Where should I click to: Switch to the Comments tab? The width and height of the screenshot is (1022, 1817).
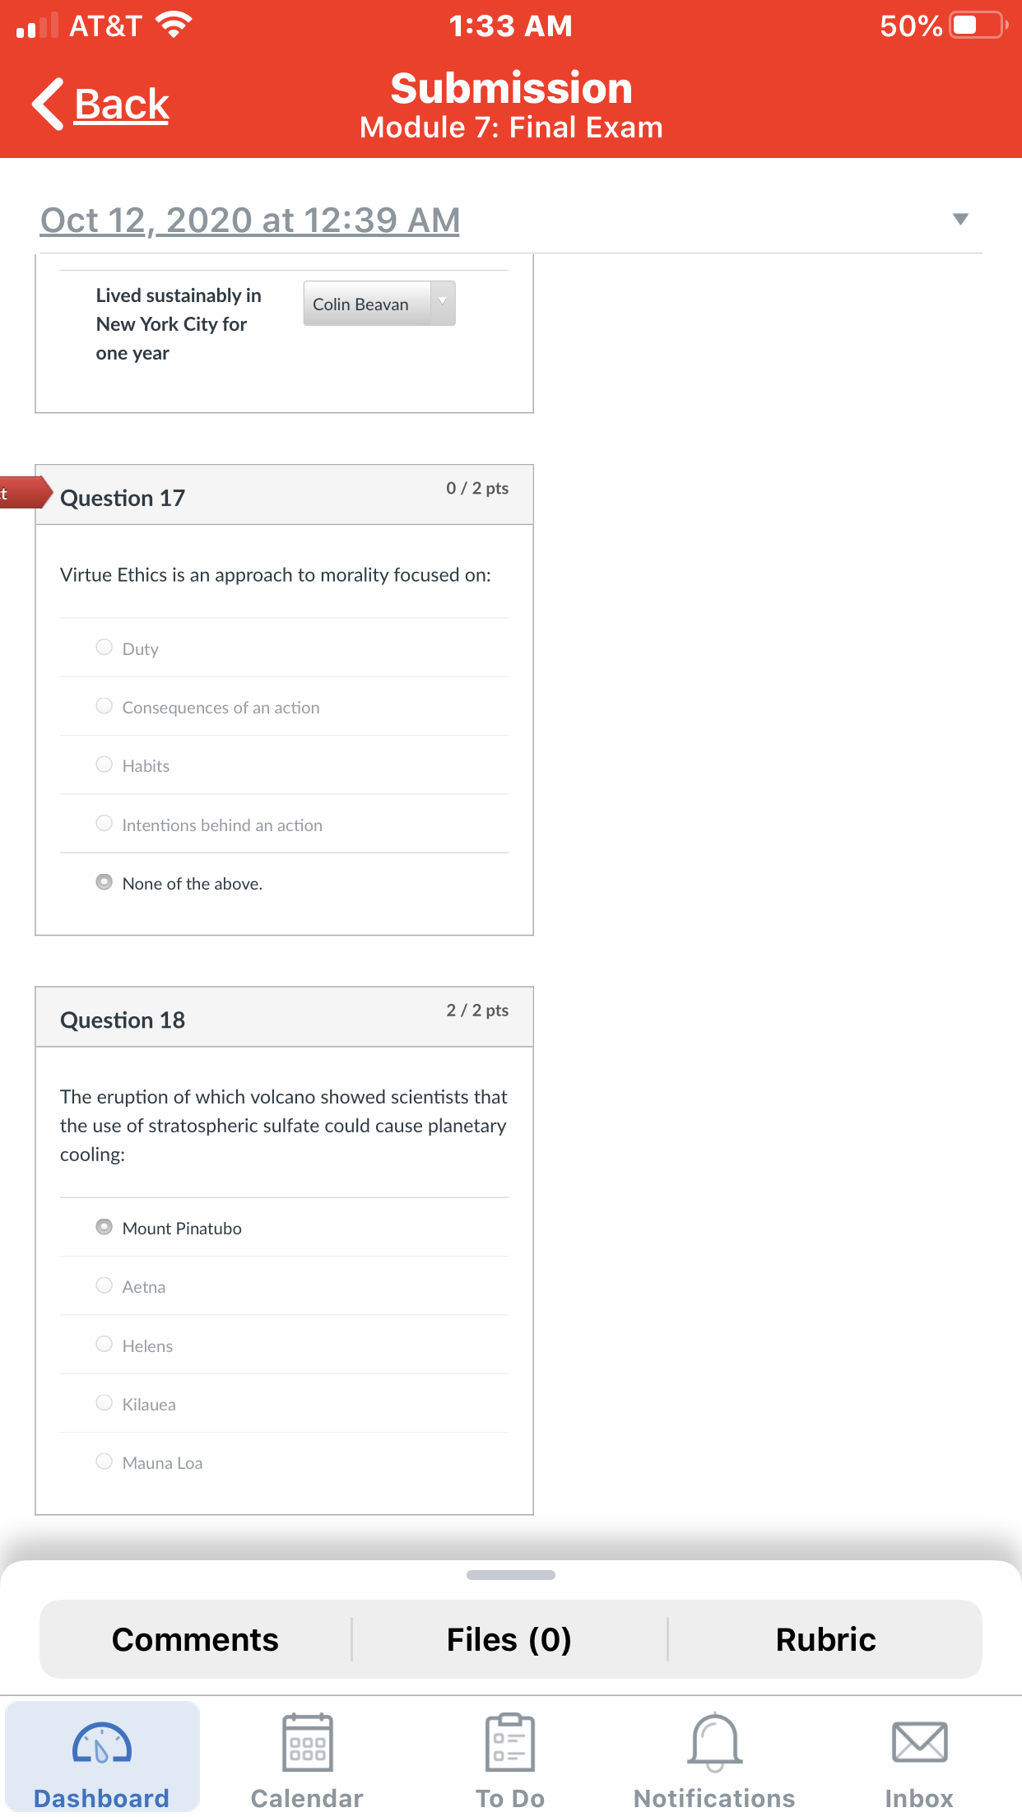(195, 1639)
